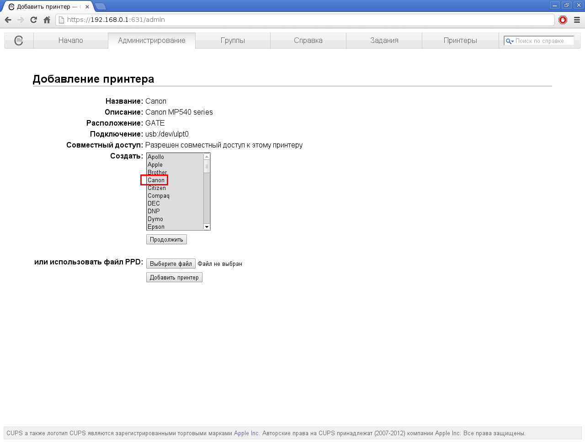
Task: Click the 'Продолжить' button
Action: (166, 239)
